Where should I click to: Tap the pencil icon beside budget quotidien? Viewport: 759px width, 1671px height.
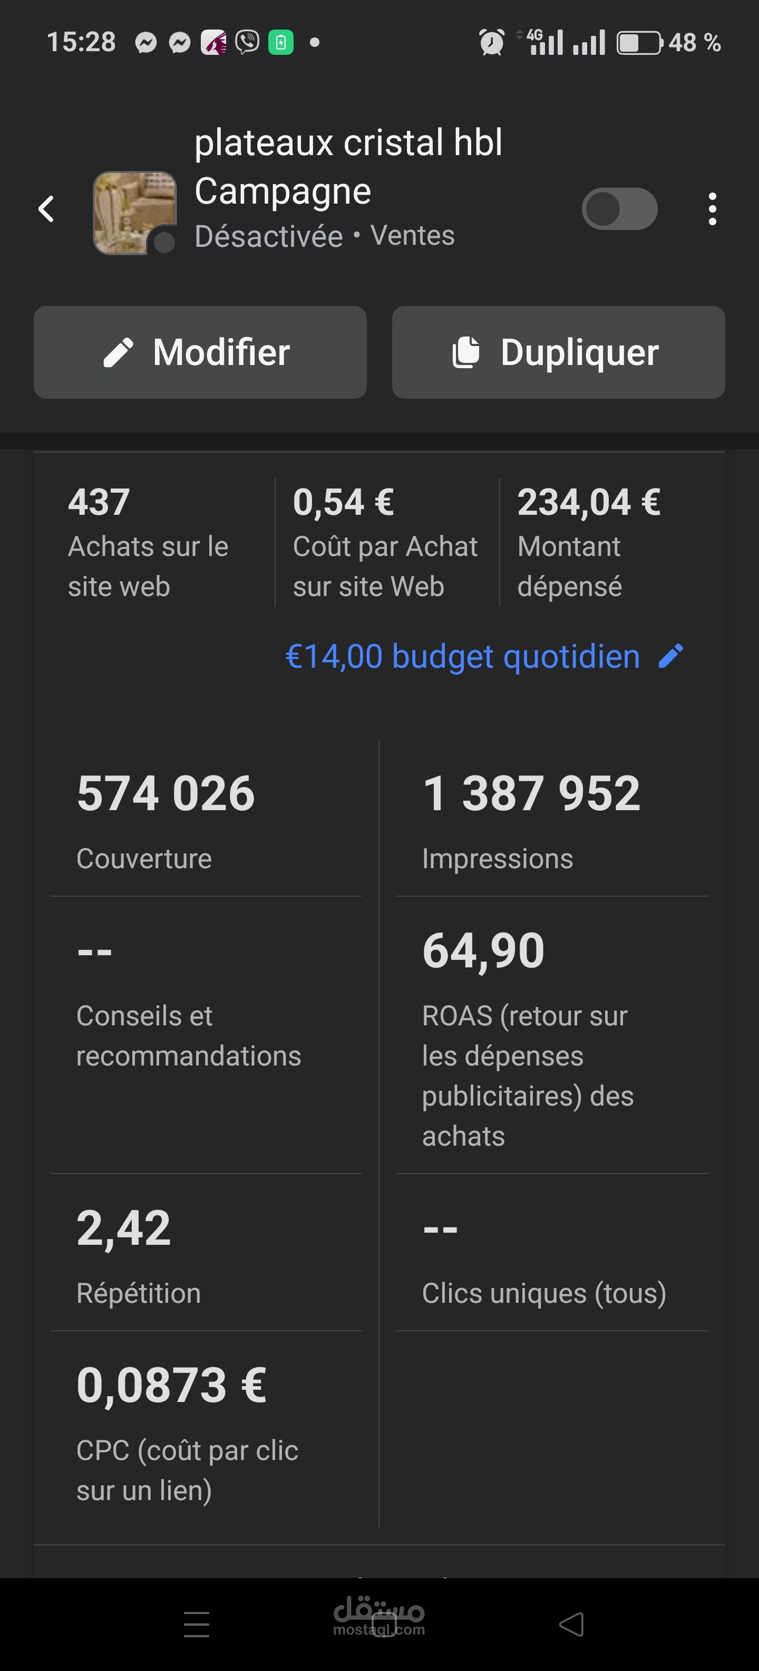click(671, 656)
